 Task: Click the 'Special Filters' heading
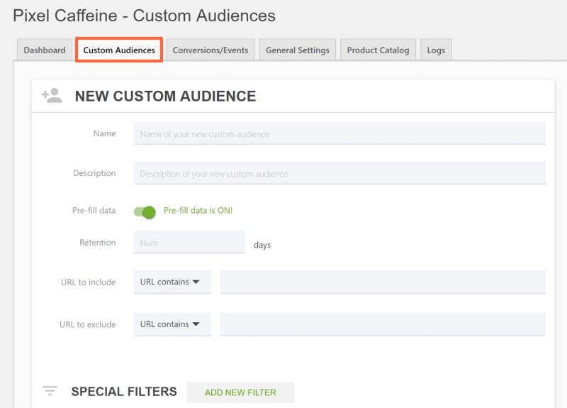124,392
